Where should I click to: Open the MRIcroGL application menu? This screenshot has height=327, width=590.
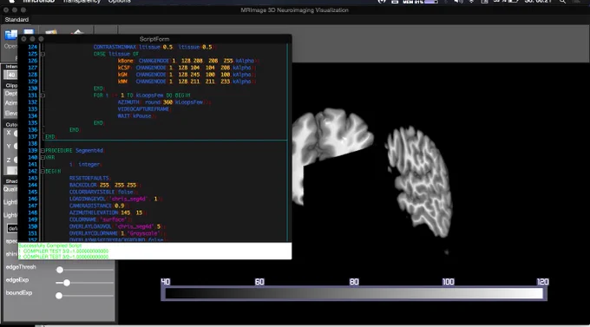(39, 2)
